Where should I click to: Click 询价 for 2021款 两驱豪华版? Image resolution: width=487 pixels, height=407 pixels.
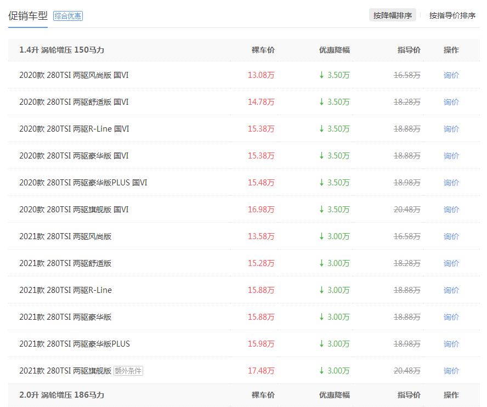[451, 317]
